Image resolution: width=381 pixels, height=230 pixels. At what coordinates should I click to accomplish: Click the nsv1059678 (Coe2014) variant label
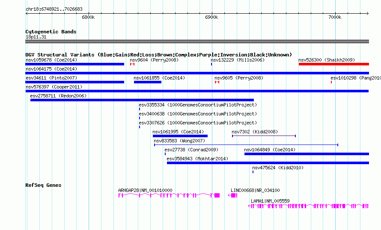(51, 60)
